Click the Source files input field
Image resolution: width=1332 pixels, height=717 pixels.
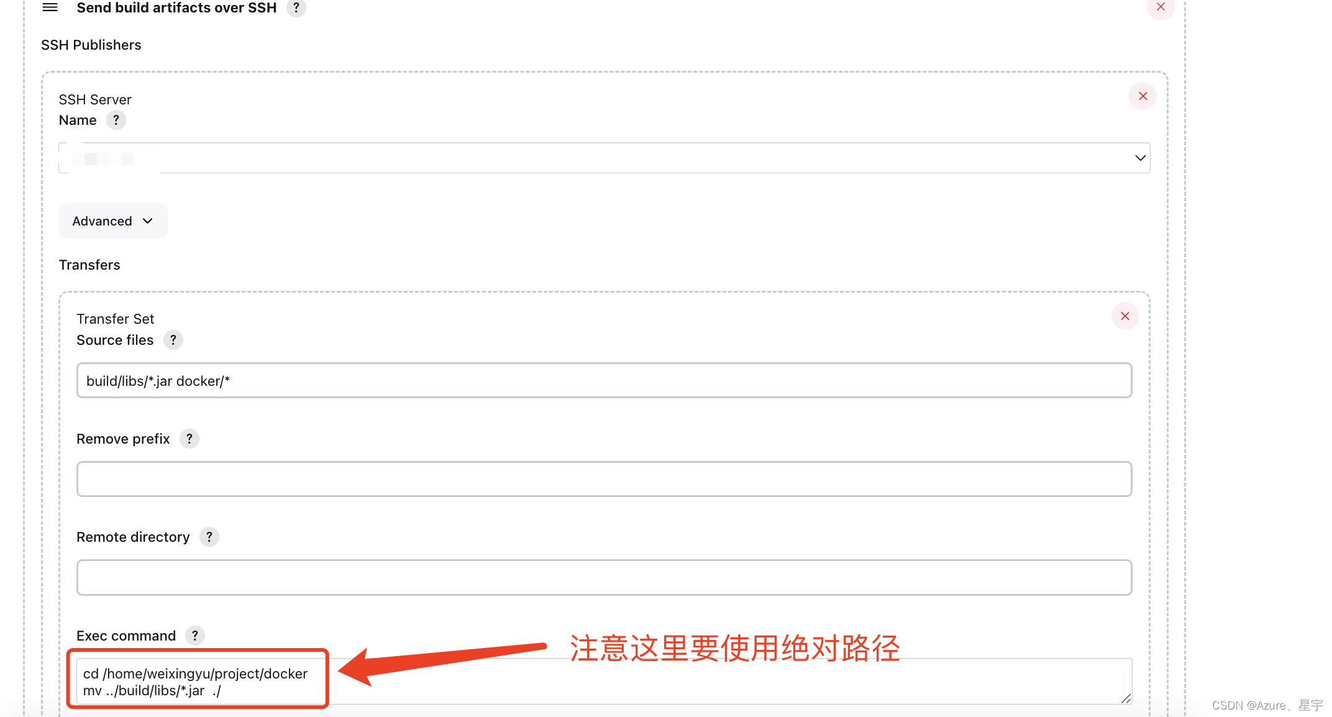click(x=604, y=381)
